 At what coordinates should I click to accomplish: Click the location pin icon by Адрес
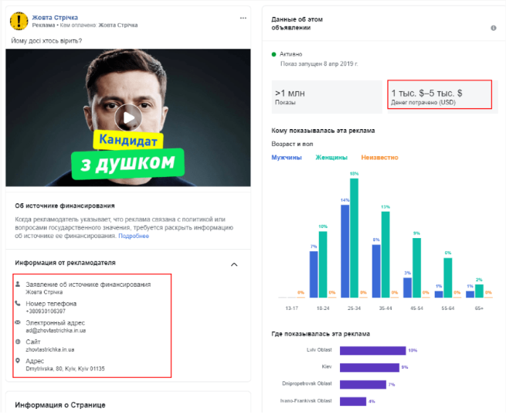tap(18, 360)
